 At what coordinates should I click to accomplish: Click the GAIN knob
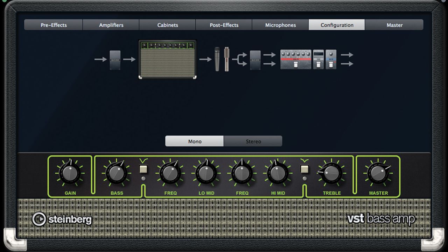click(70, 173)
